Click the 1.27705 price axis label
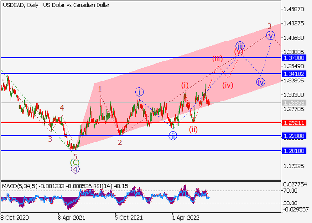 click(293, 109)
